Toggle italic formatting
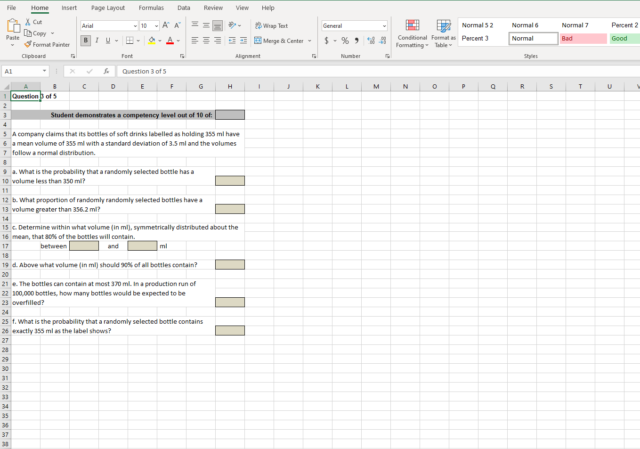640x449 pixels. tap(97, 41)
